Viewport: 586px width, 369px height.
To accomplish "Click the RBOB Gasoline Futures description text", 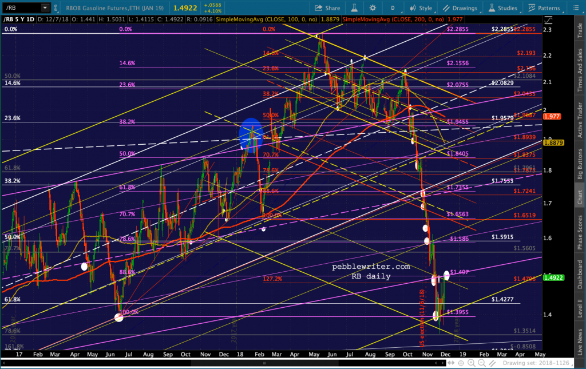I will point(115,8).
